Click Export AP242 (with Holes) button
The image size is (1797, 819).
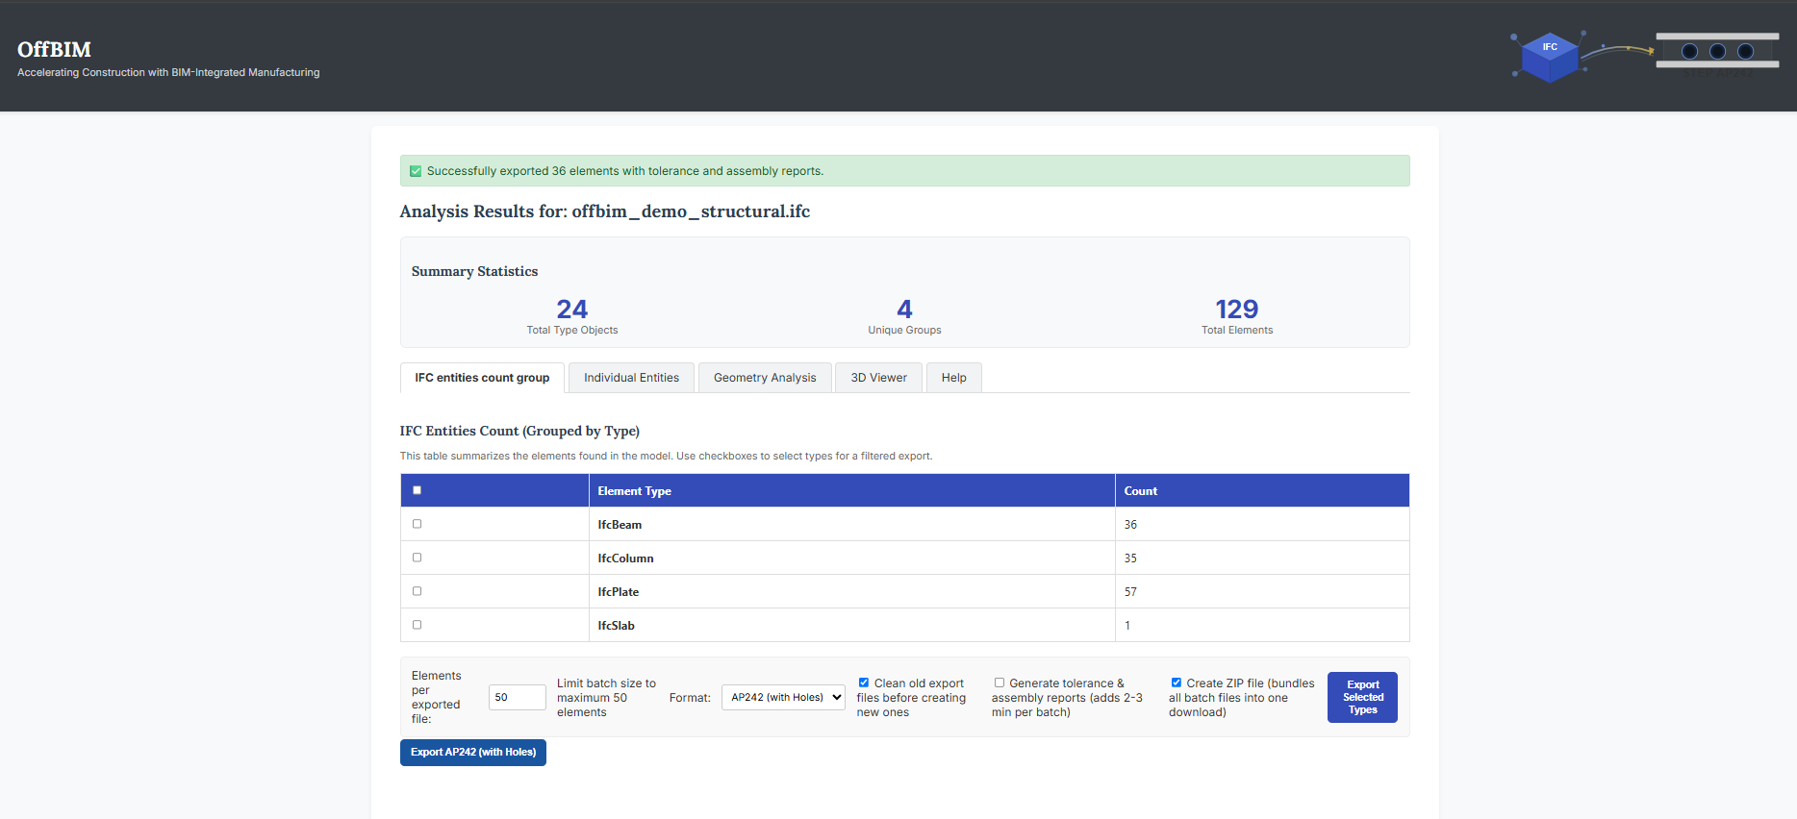[473, 753]
